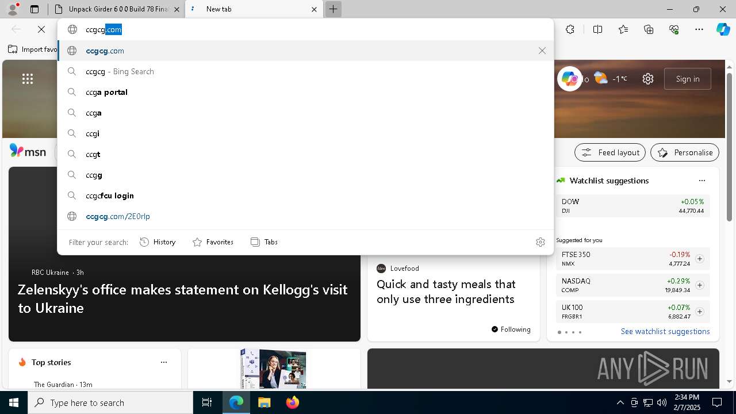This screenshot has height=414, width=736.
Task: Open the Copilot sidebar icon
Action: point(723,29)
